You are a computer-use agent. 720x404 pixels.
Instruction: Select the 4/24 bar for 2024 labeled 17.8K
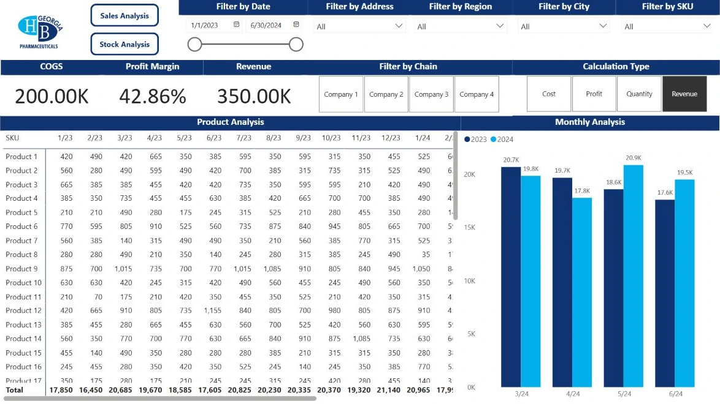click(582, 293)
